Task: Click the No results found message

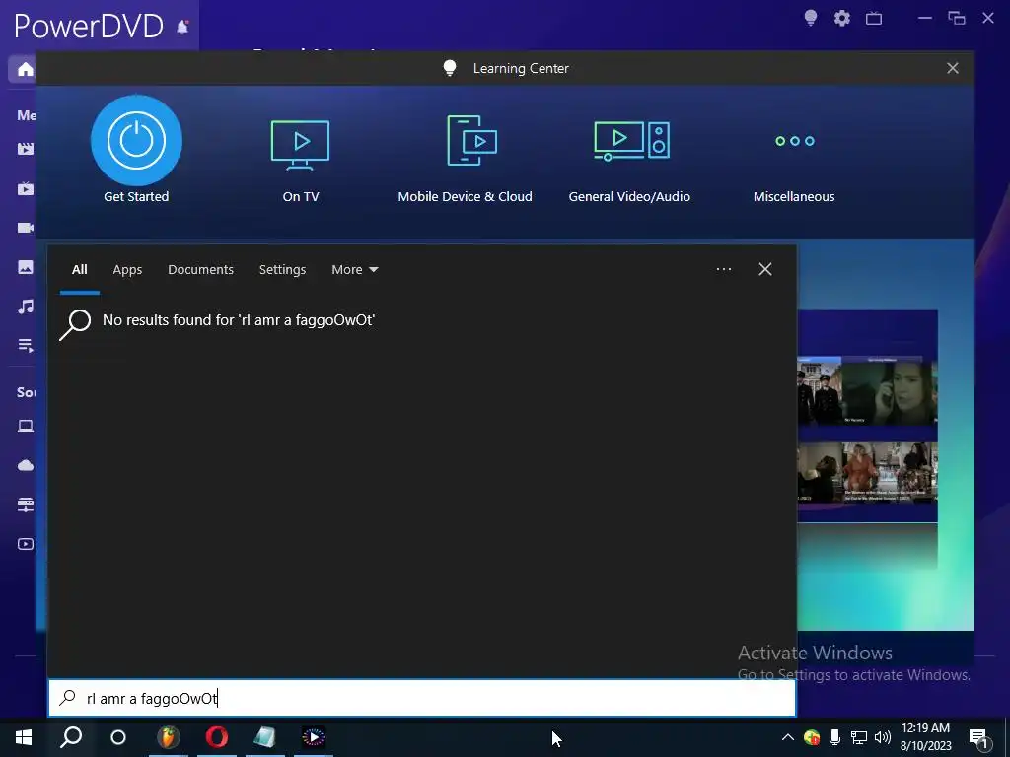Action: pos(239,320)
